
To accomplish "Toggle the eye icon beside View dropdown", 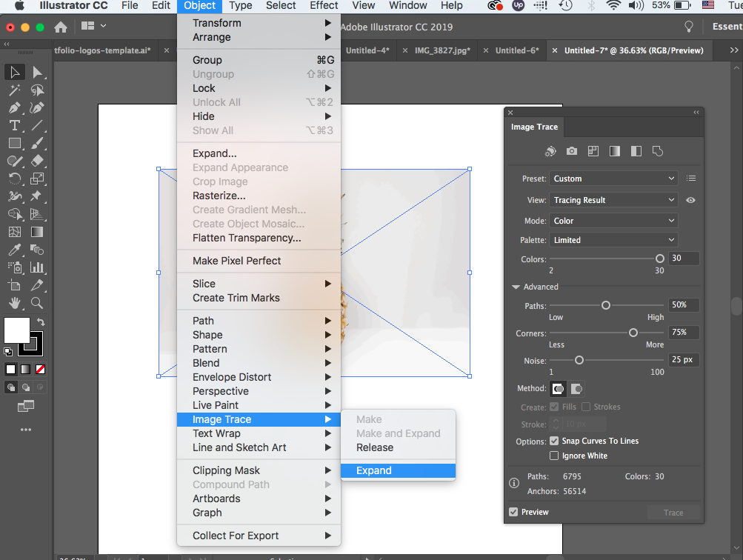I will tap(691, 200).
